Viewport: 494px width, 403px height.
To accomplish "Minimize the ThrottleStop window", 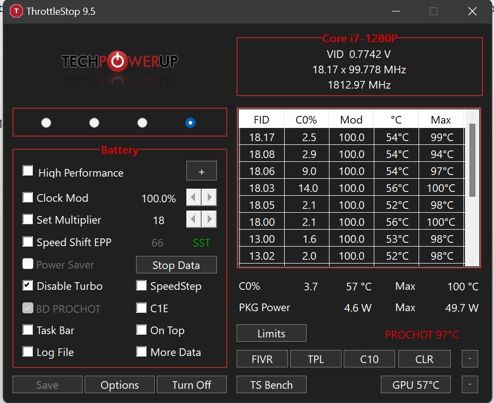I will [x=396, y=11].
